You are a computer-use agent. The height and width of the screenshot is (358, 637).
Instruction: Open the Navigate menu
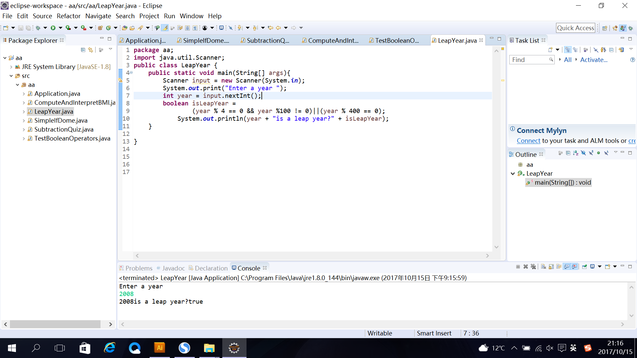98,16
